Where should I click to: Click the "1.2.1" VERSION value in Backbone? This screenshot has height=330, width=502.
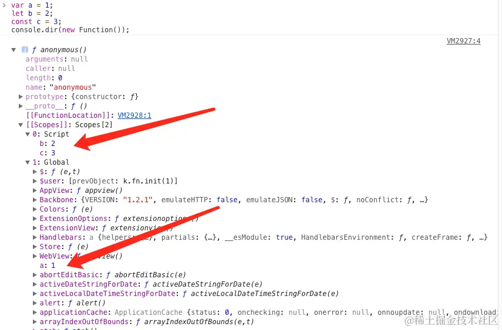click(137, 200)
